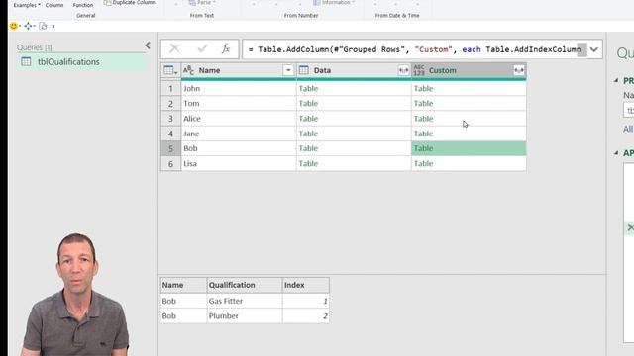Click the Jane name cell
Viewport: 634px width, 356px height.
pos(239,133)
